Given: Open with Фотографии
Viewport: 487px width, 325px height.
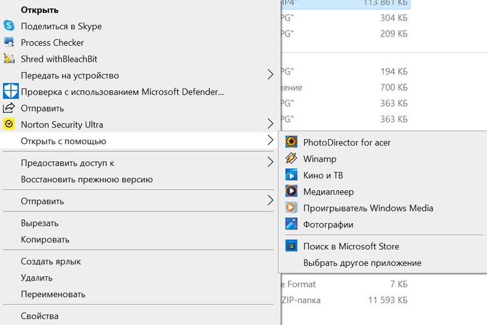Looking at the screenshot, I should [383, 224].
